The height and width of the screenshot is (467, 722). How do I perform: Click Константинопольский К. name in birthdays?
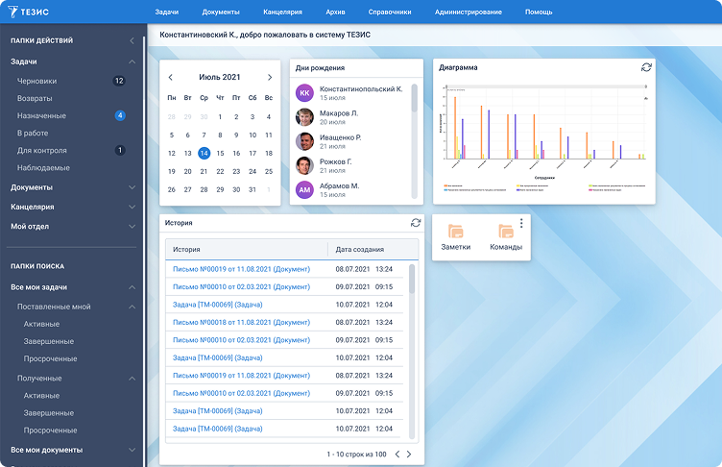(x=361, y=89)
